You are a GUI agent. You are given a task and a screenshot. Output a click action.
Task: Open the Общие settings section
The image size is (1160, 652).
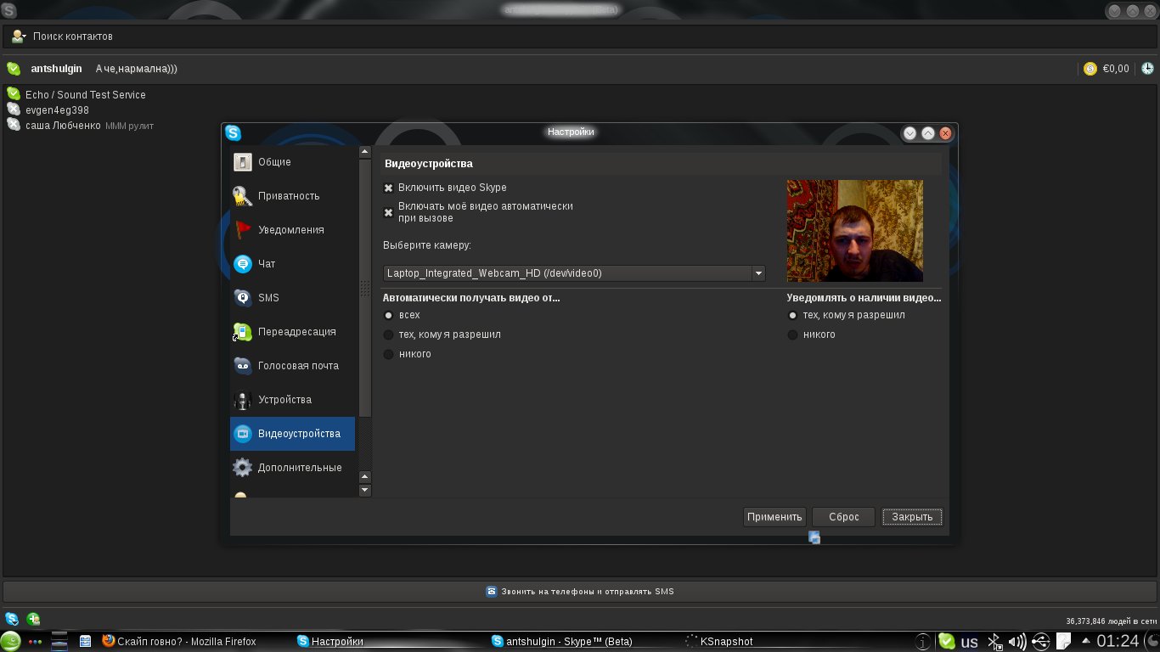(x=292, y=162)
